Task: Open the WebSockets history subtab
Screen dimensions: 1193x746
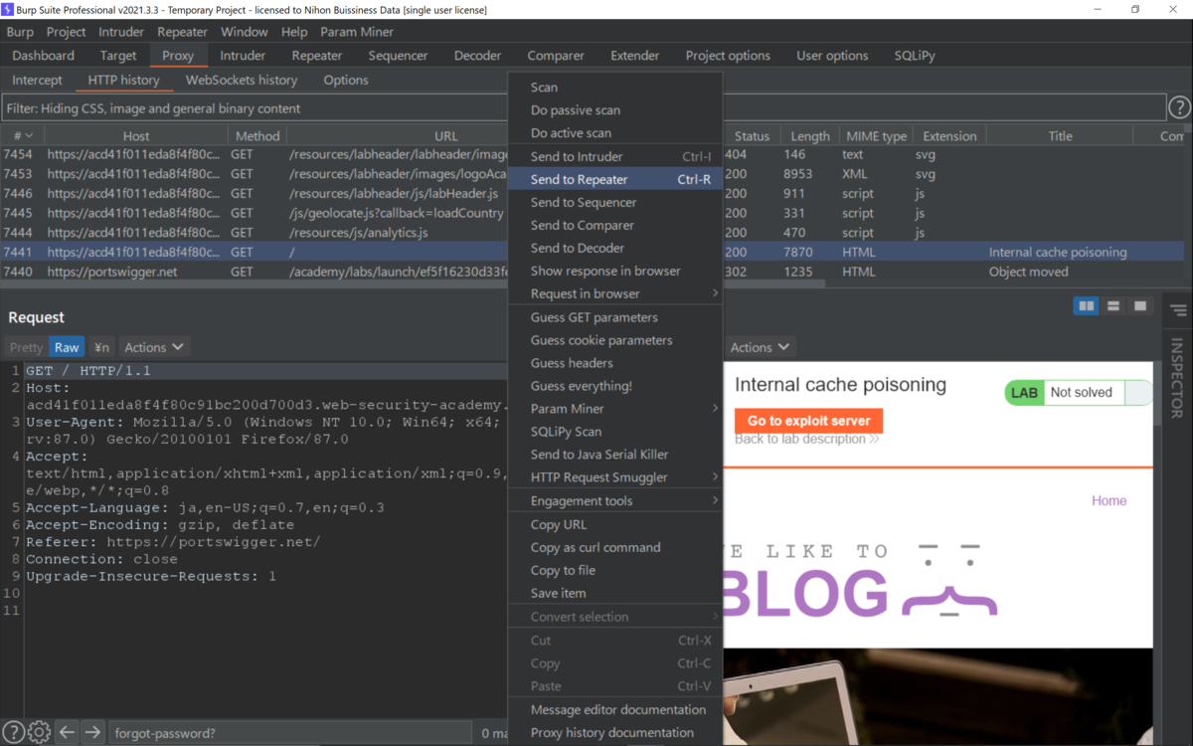Action: [x=242, y=80]
